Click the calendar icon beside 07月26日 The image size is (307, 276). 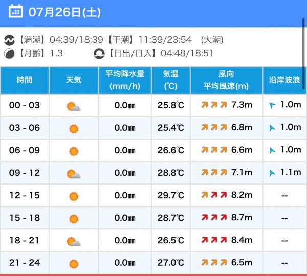(16, 12)
